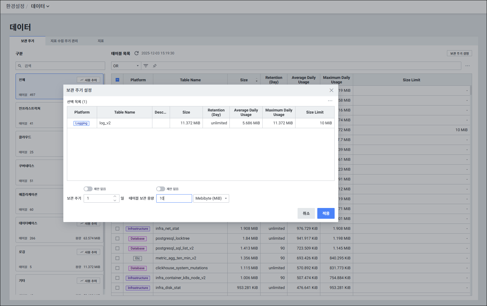Open the Mebibyte (MiB) unit dropdown
The image size is (487, 306).
211,198
